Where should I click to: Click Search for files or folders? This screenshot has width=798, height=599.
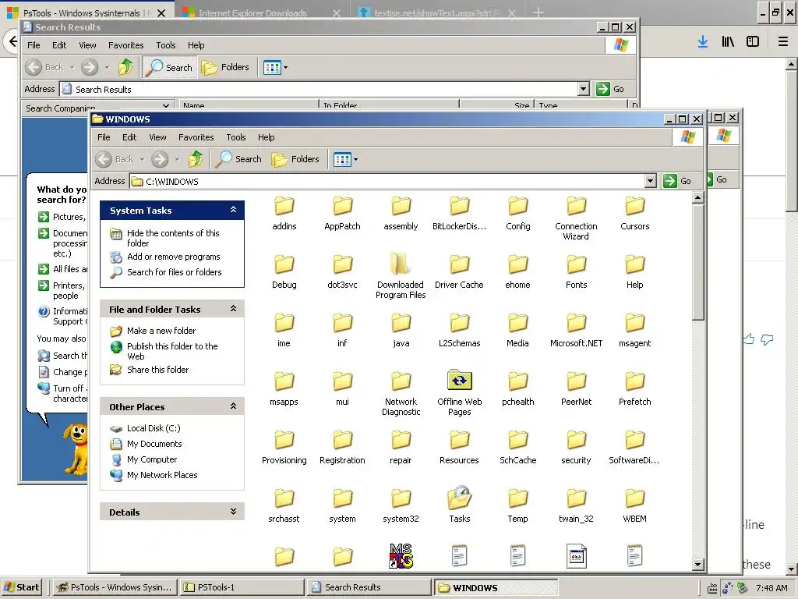click(174, 272)
